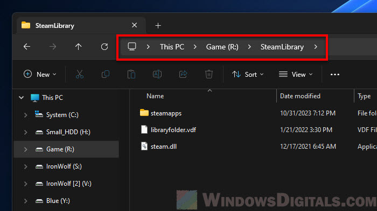Close the SteamLibrary tab
This screenshot has height=211, width=377.
click(135, 25)
